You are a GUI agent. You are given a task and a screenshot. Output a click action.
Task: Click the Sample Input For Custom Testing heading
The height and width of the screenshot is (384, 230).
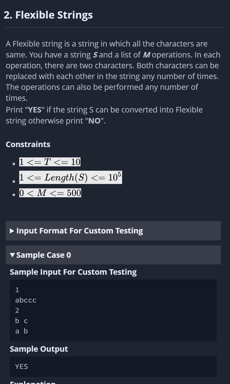(x=73, y=272)
